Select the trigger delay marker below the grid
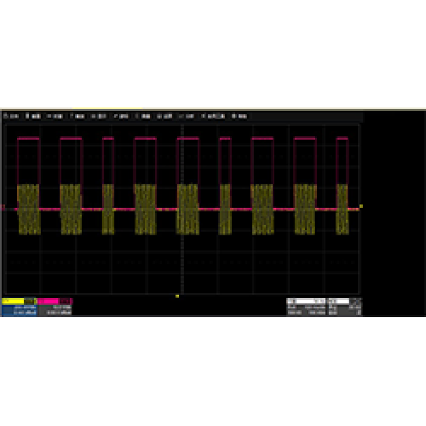Screen dimensions: 426x426 177,296
